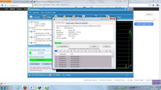Open the Operation menu

pos(36,12)
